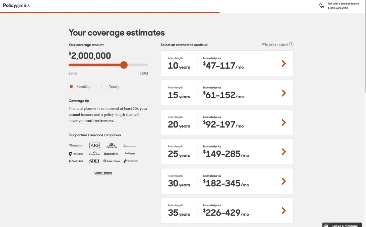The width and height of the screenshot is (366, 227).
Task: Open the Learn more link
Action: (103, 173)
